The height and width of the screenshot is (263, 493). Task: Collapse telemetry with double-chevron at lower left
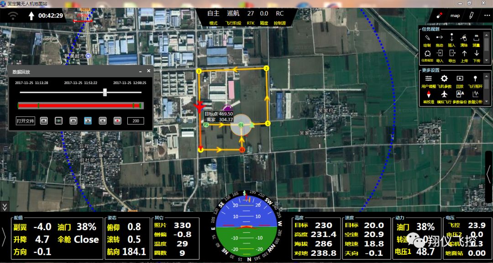click(4, 207)
